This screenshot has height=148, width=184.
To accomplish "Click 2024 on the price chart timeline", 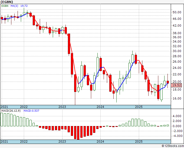I will click(100, 107).
